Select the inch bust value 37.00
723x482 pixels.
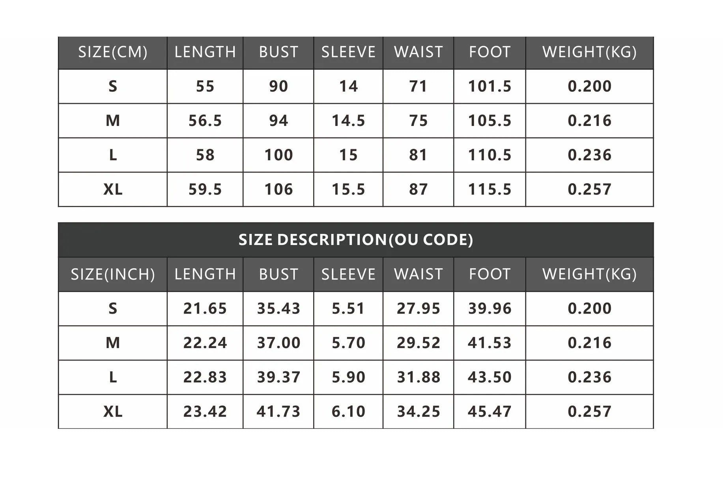click(278, 343)
